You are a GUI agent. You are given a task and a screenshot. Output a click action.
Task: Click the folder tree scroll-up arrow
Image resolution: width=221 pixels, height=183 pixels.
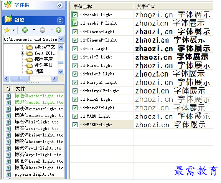61,47
